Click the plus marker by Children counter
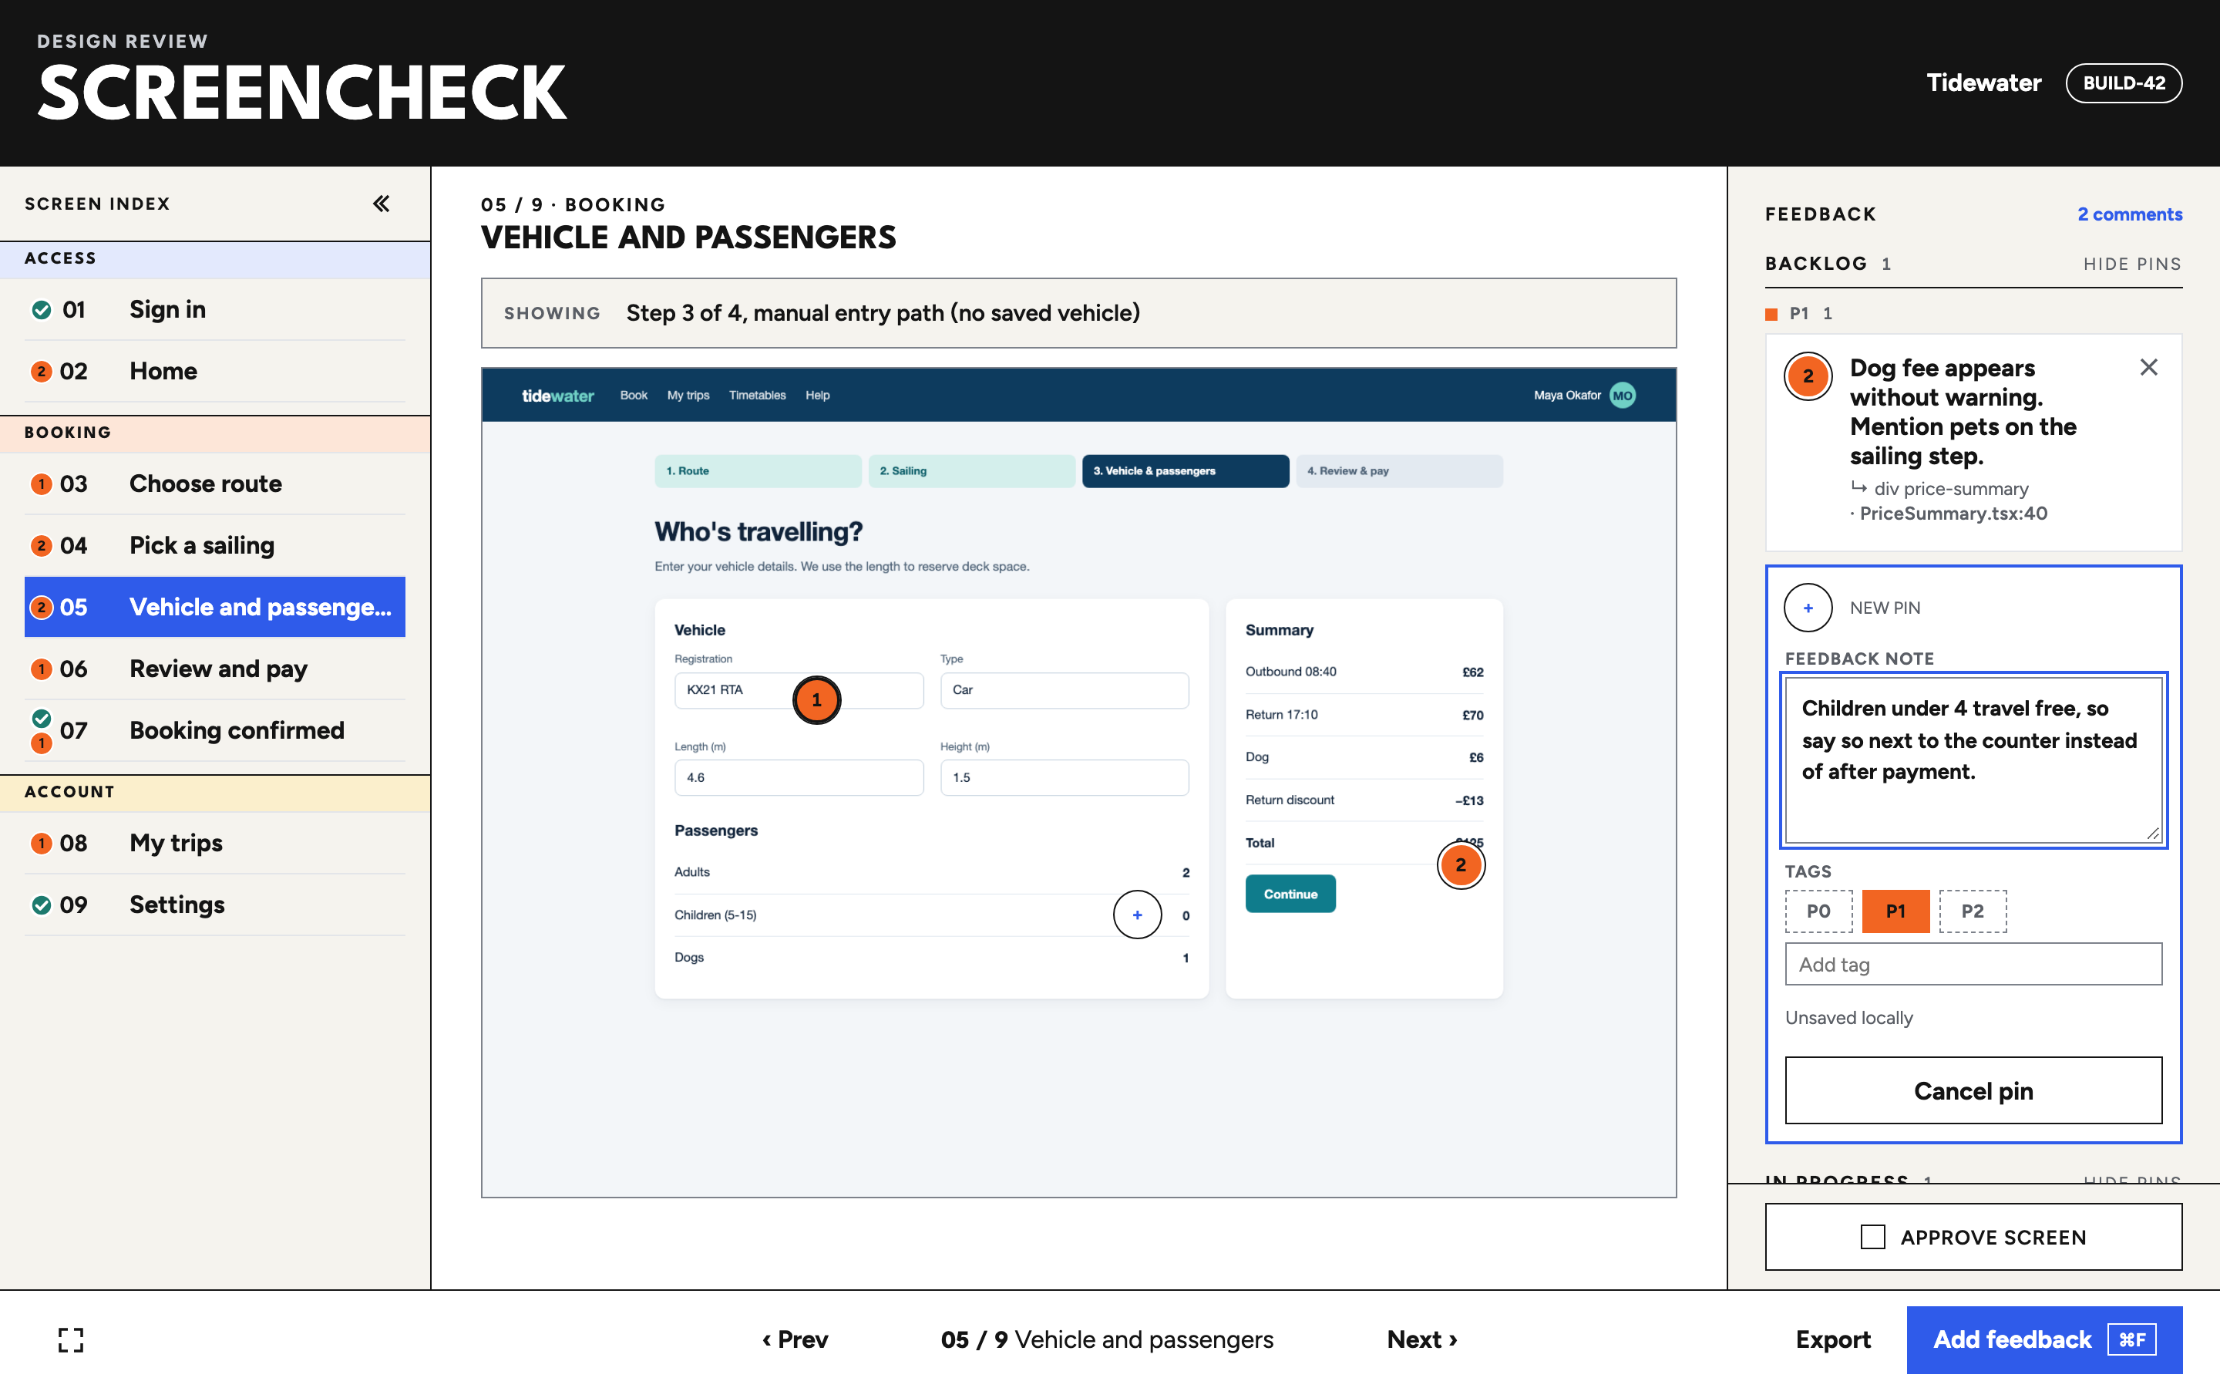 coord(1138,915)
